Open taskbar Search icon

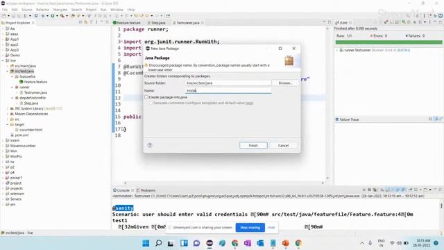(159, 243)
